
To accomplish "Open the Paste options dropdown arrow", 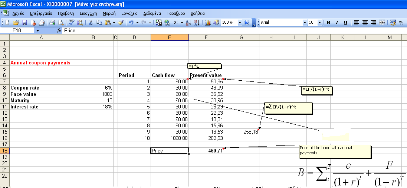I will [x=114, y=23].
